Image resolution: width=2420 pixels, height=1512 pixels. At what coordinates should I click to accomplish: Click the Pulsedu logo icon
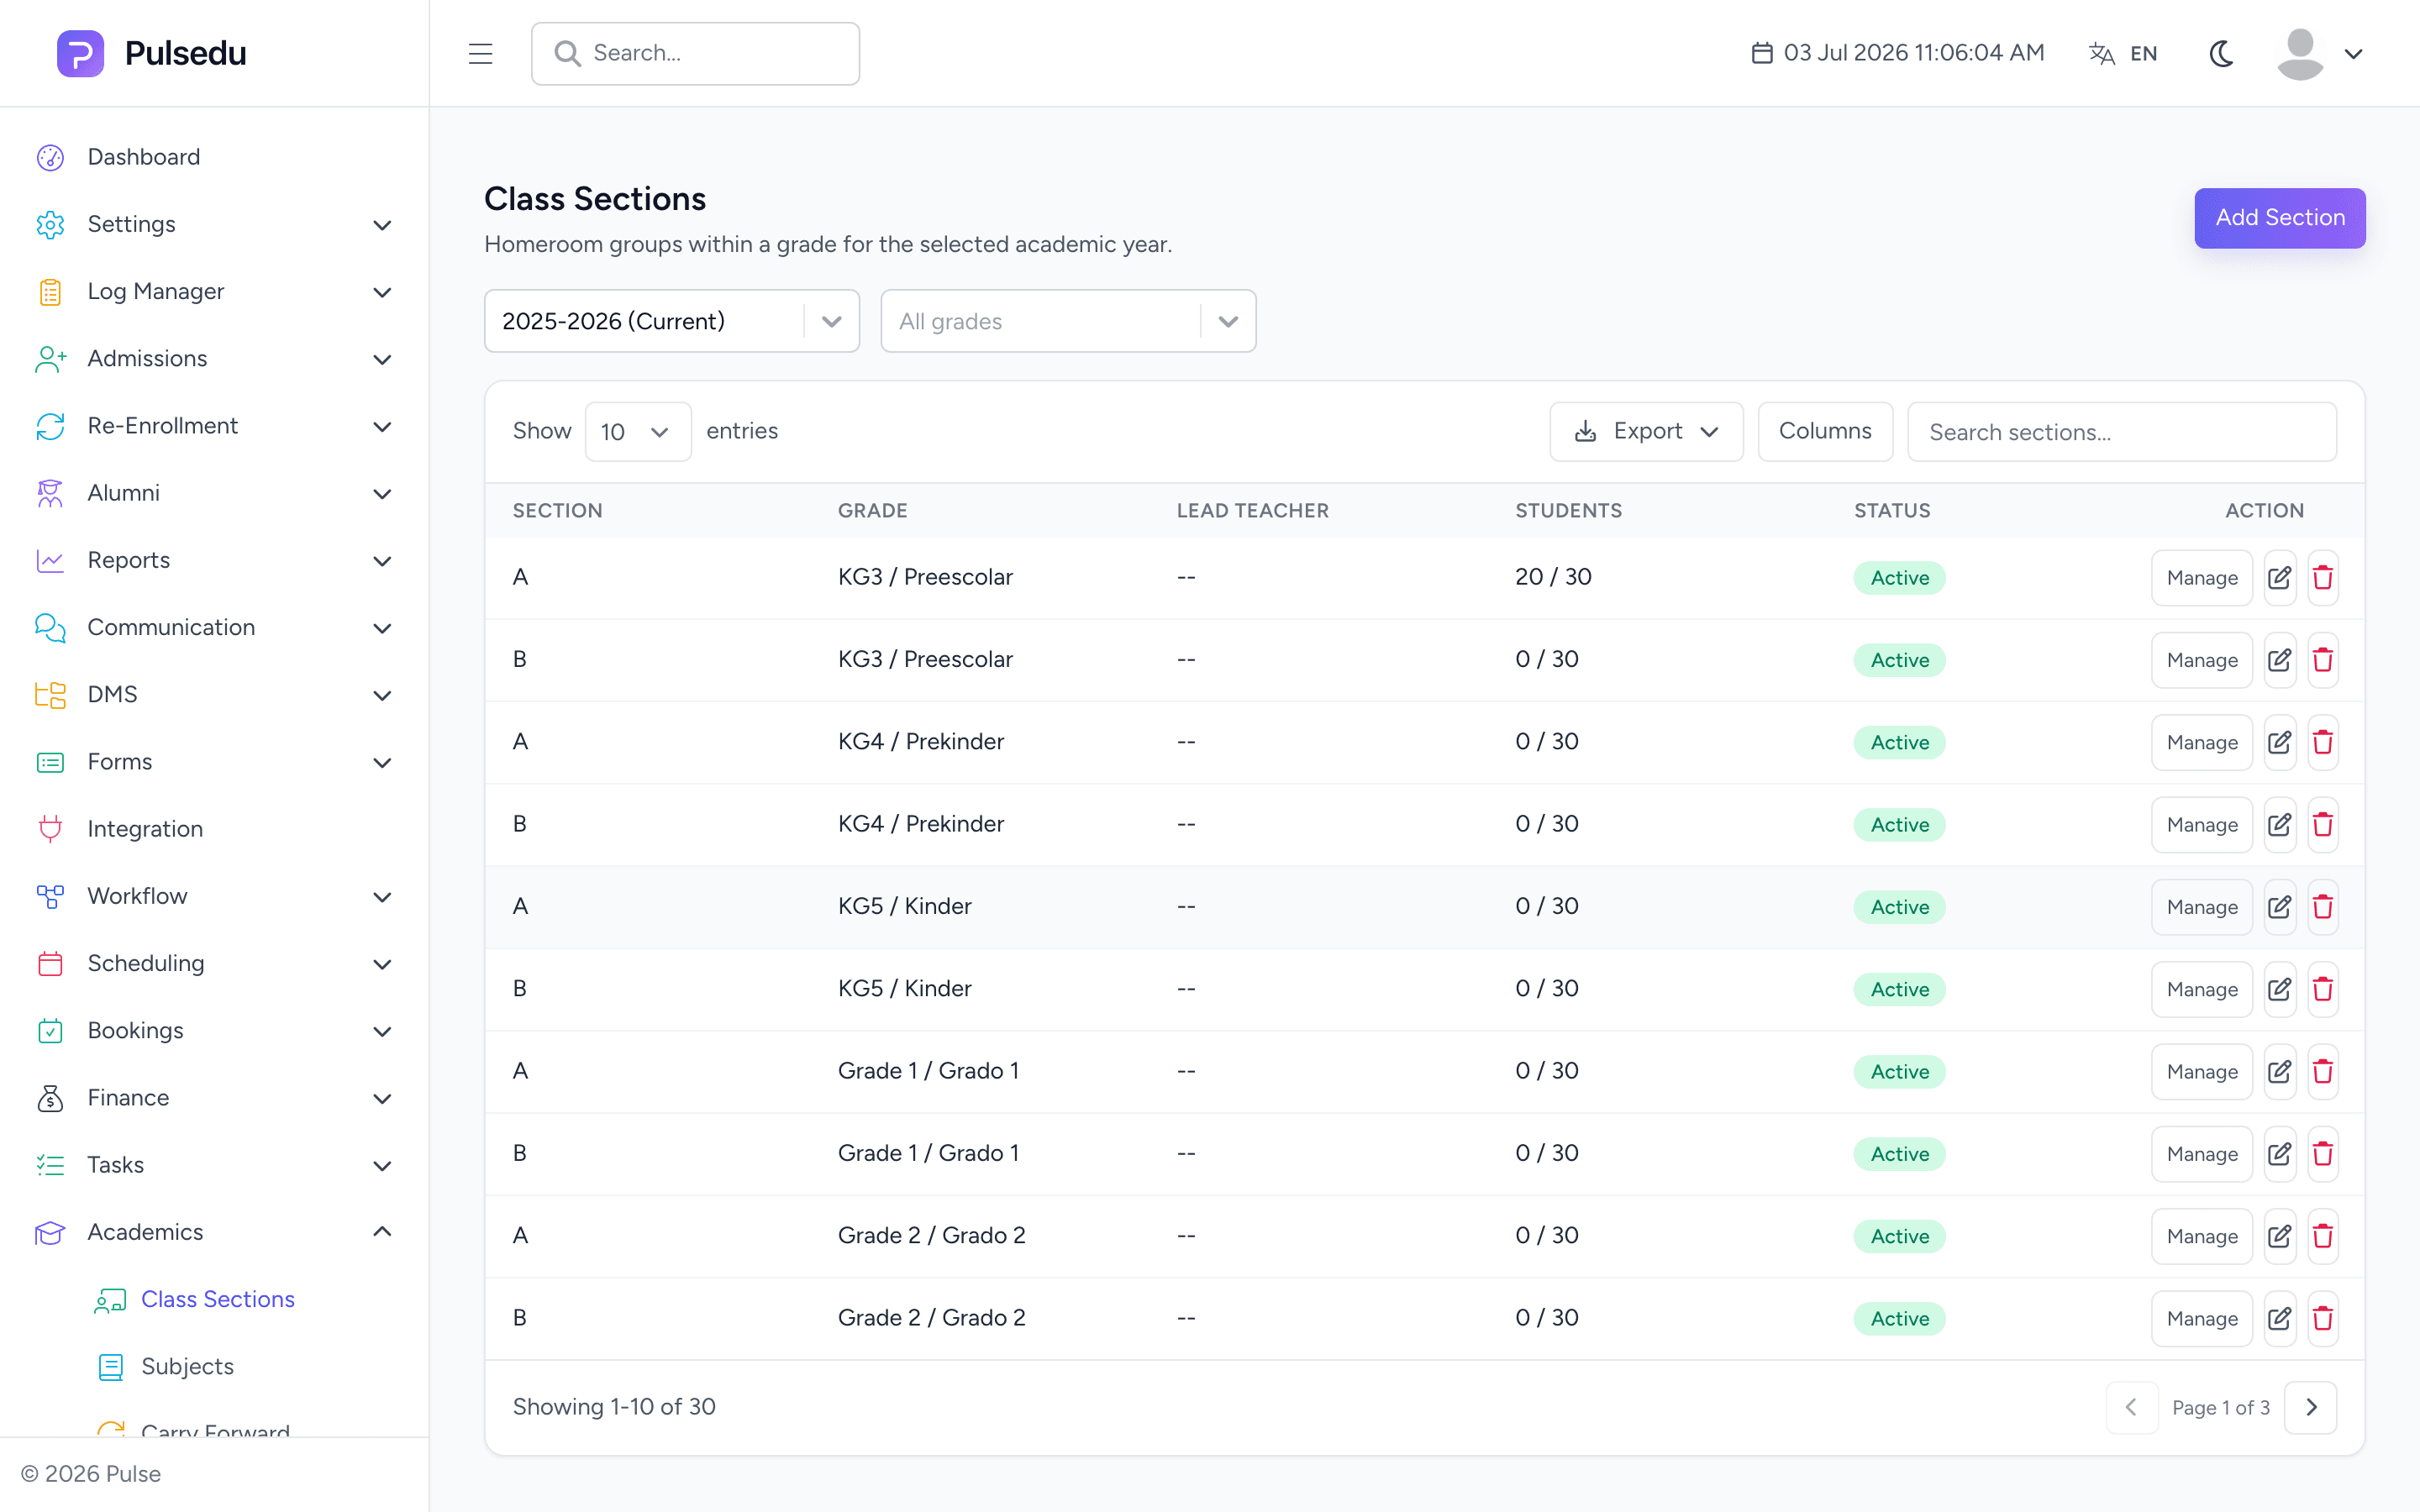(x=81, y=53)
